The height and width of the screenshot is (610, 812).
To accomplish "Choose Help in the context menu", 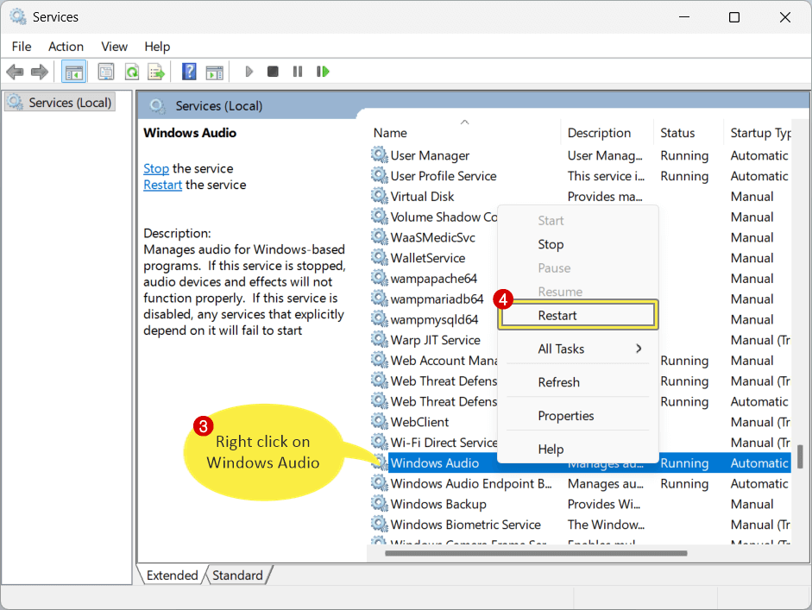I will point(578,449).
